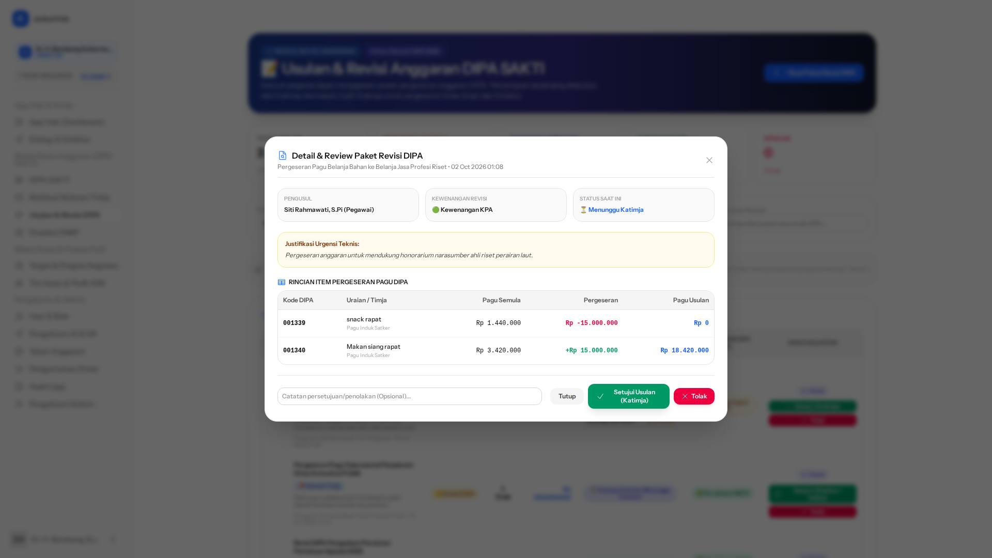Select DIPA code 001340
Viewport: 992px width, 558px height.
294,351
